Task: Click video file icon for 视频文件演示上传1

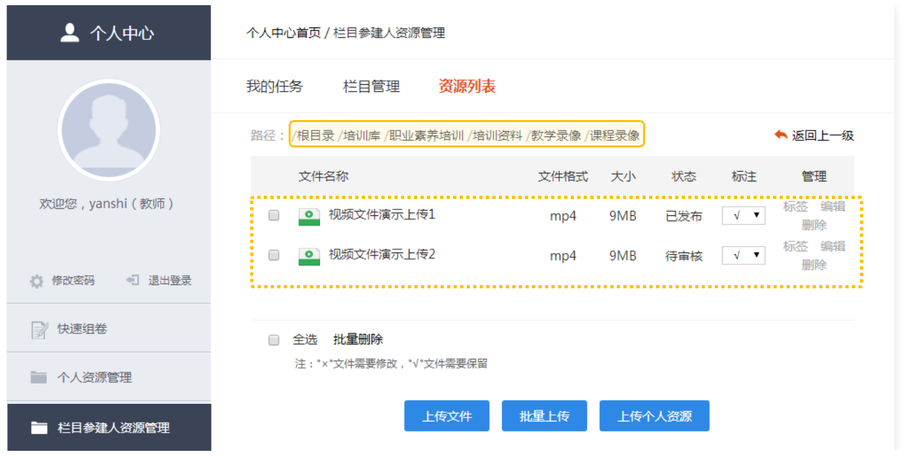Action: pyautogui.click(x=309, y=217)
